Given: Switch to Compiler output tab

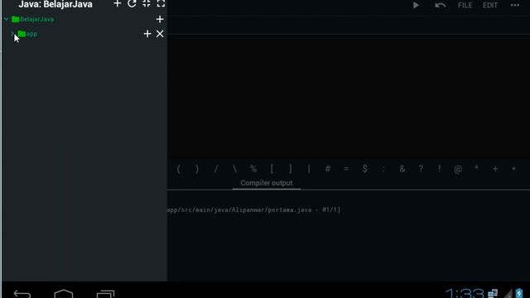Looking at the screenshot, I should 267,183.
